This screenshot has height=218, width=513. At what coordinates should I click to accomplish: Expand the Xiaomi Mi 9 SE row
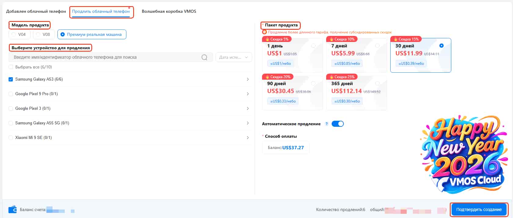point(247,138)
